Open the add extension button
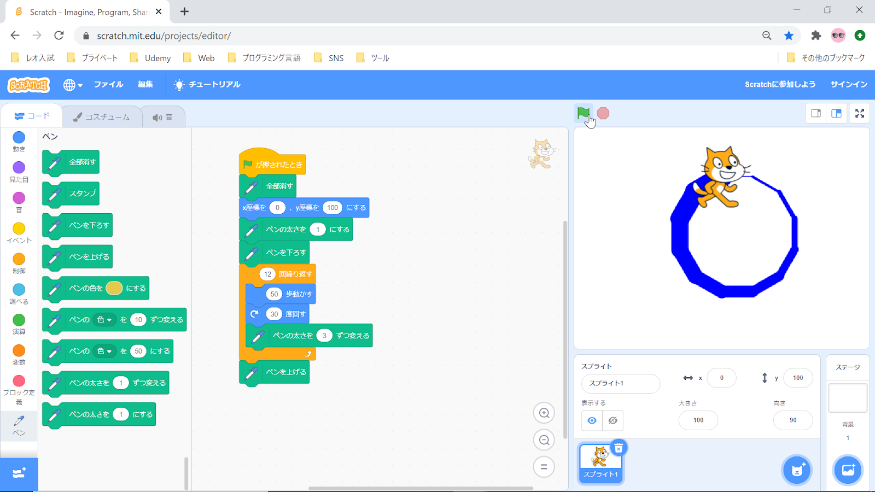Viewport: 875px width, 492px height. click(19, 473)
